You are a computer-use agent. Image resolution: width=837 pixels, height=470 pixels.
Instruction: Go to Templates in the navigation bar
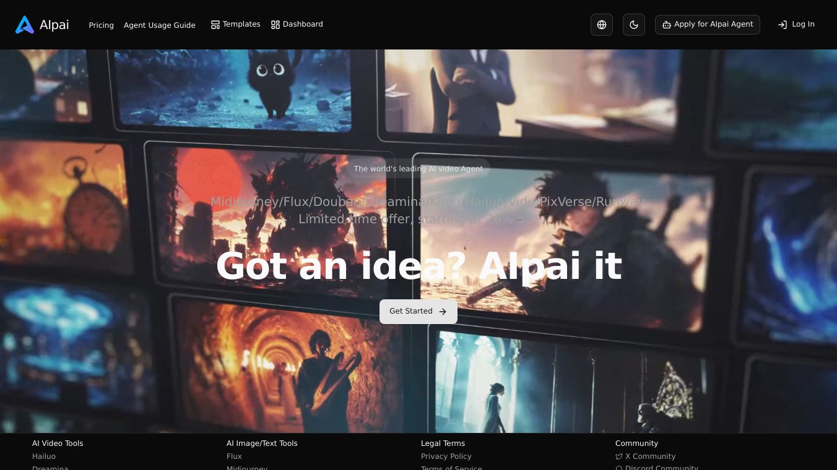coord(235,24)
